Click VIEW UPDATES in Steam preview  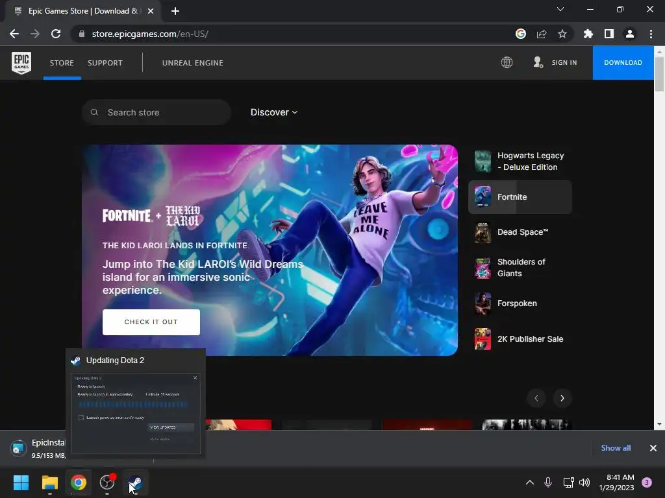click(171, 427)
